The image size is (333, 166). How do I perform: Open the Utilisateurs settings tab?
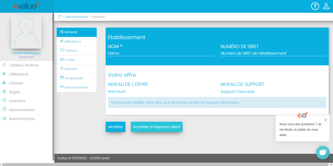point(76,42)
